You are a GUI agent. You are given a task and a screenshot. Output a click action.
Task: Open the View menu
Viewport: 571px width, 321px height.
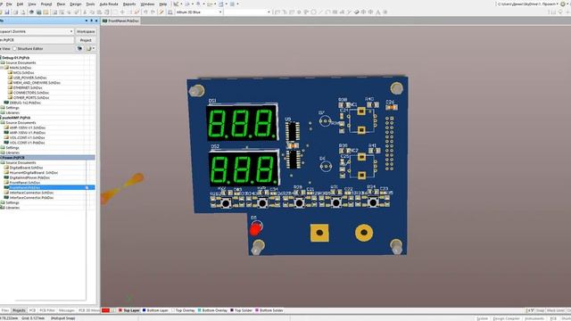(x=32, y=4)
